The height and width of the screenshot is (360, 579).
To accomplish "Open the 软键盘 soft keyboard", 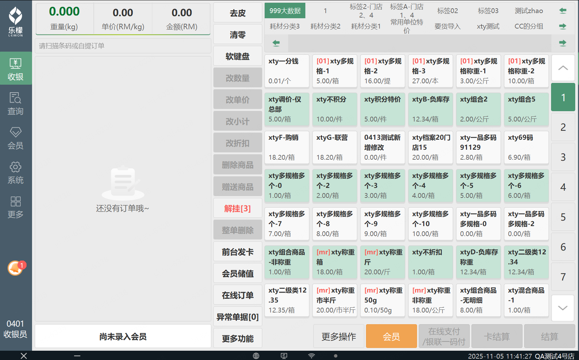I will [237, 56].
